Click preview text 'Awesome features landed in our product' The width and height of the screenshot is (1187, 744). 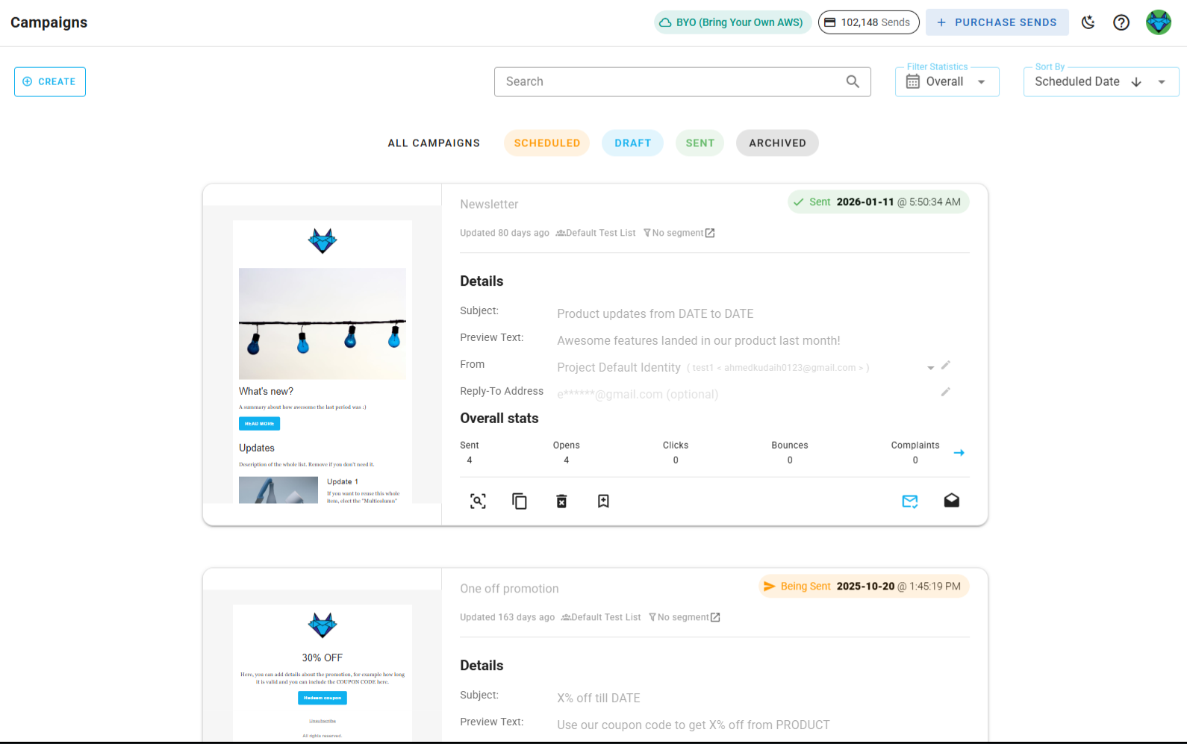699,341
